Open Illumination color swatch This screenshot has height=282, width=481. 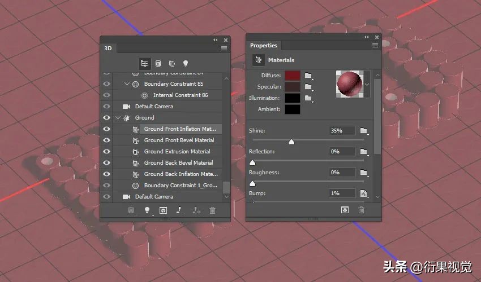293,98
